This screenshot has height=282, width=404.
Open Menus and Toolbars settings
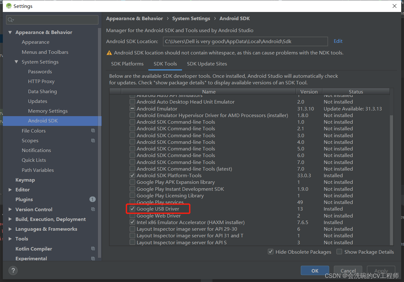click(x=45, y=52)
